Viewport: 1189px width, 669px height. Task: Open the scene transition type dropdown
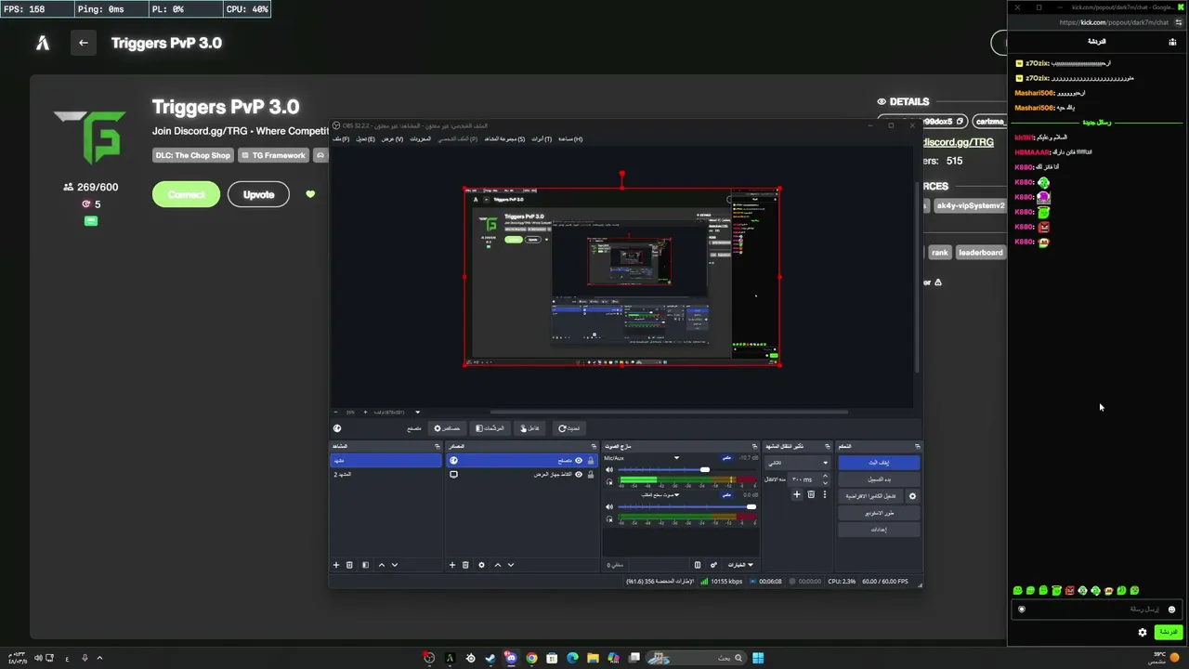tap(796, 463)
